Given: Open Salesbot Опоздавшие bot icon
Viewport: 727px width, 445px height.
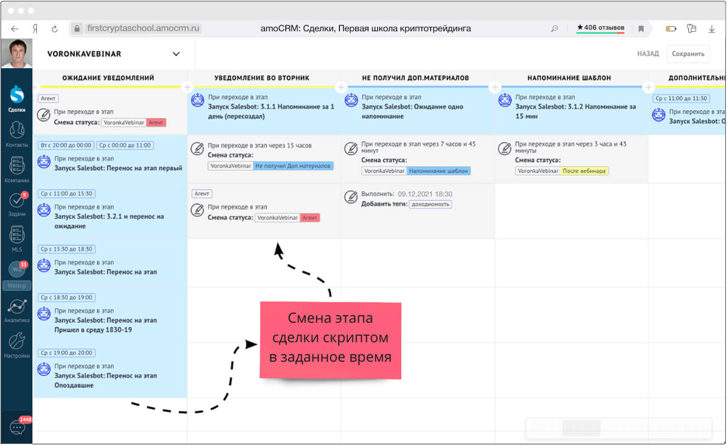Looking at the screenshot, I should point(44,369).
